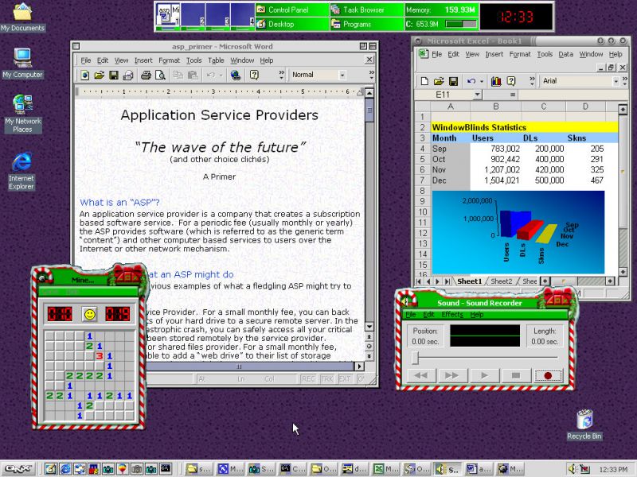637x477 pixels.
Task: Undo the last action in Excel
Action: tap(471, 81)
